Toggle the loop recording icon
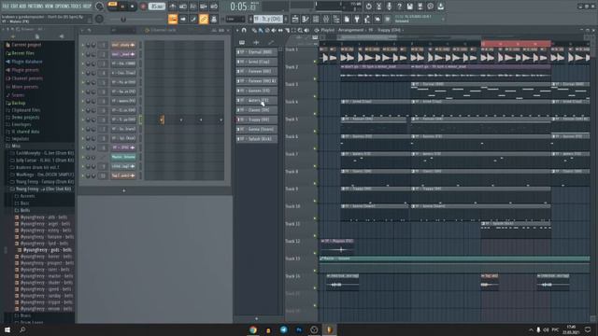Image resolution: width=598 pixels, height=336 pixels. coord(214,7)
